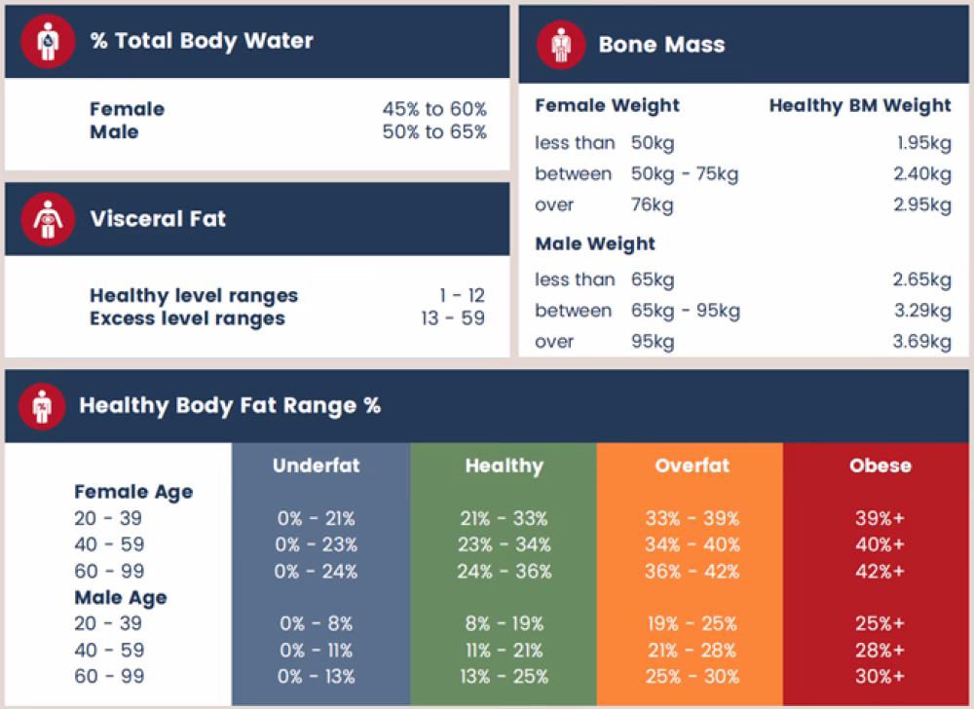This screenshot has width=974, height=709.
Task: Click the red Obese column header
Action: point(880,466)
